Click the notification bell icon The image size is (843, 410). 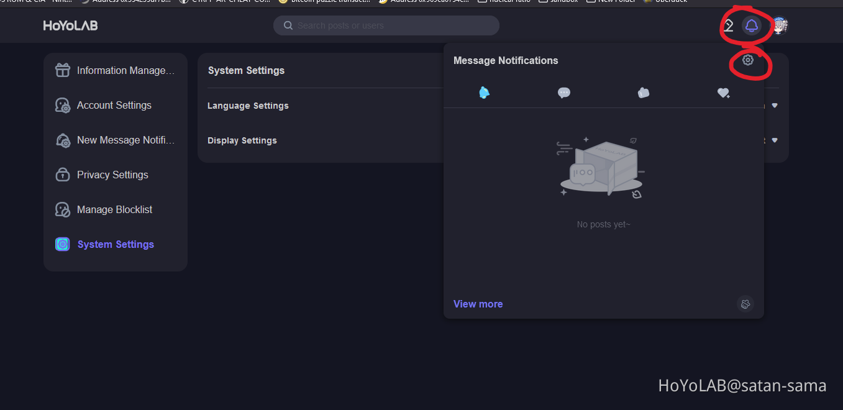(751, 25)
